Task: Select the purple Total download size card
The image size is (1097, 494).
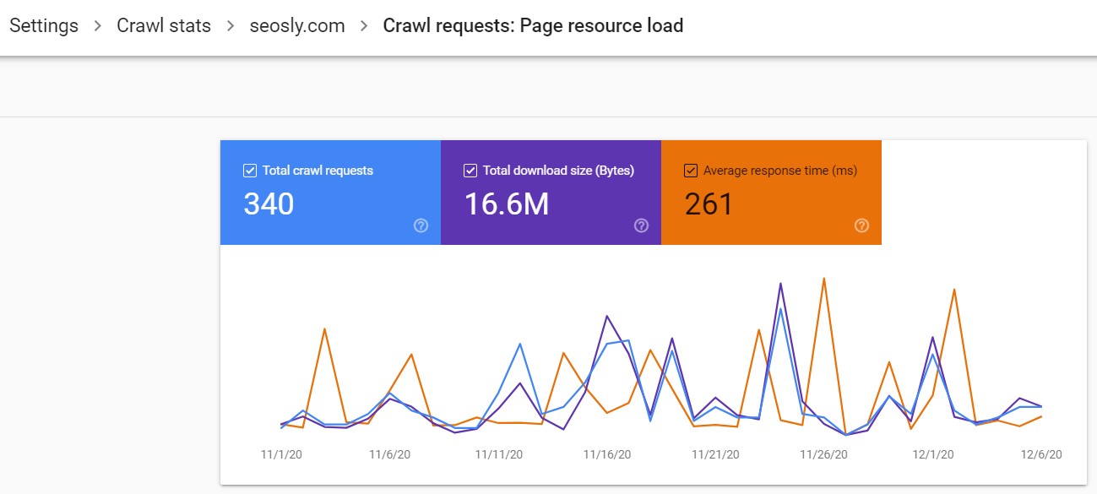Action: pyautogui.click(x=551, y=193)
